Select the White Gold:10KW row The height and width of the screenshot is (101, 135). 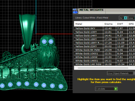[104, 57]
